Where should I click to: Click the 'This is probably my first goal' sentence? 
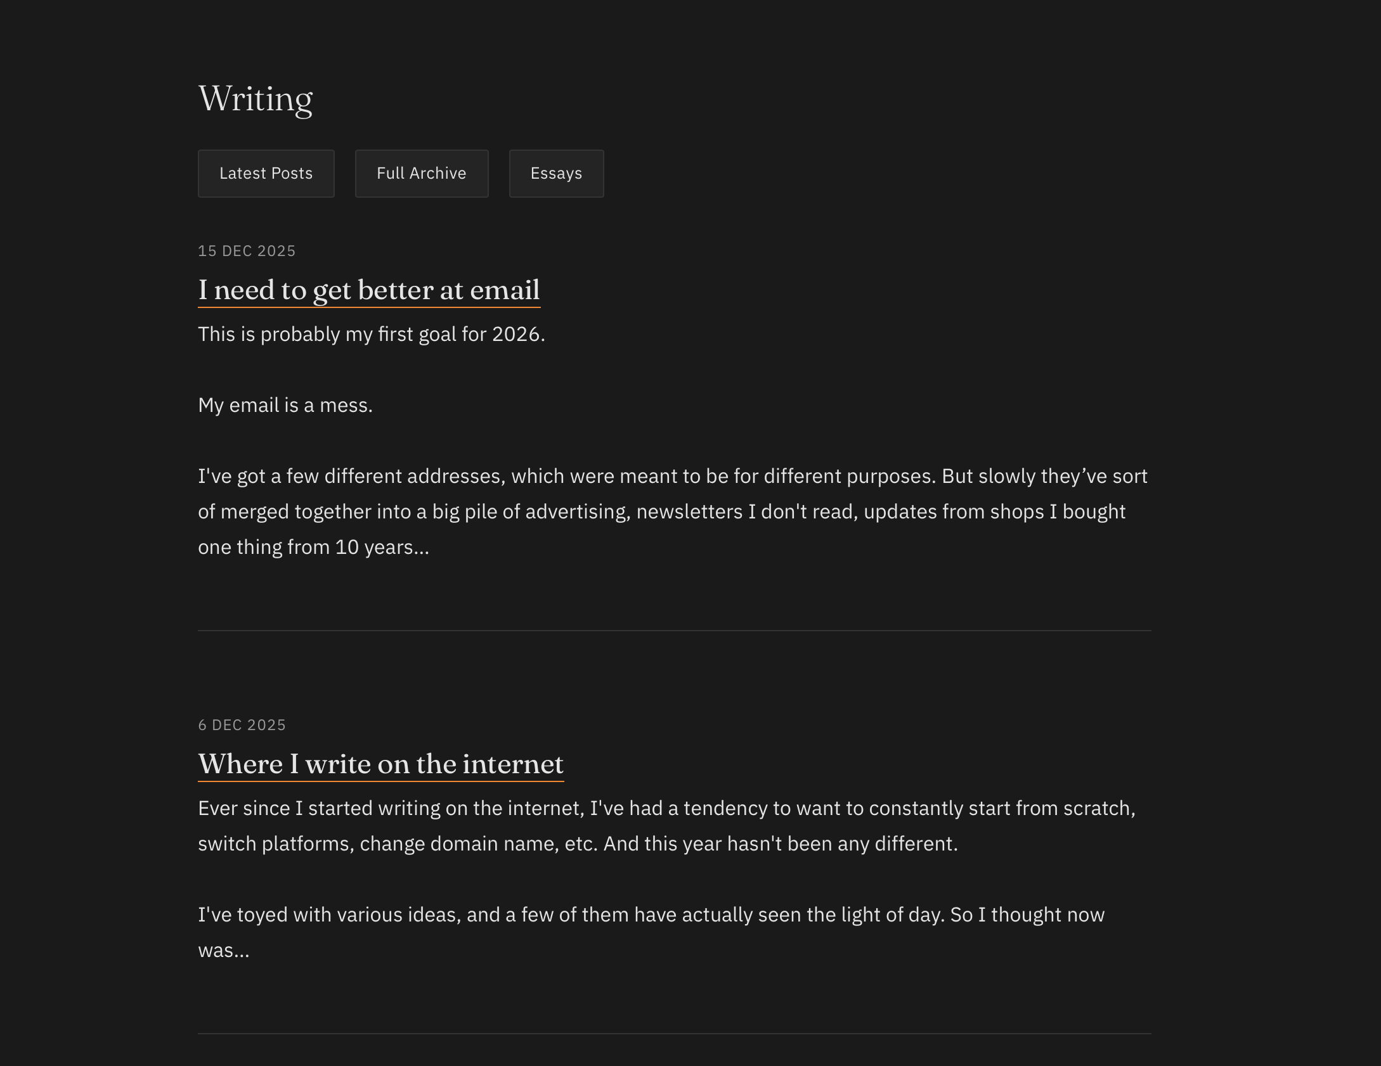pyautogui.click(x=371, y=334)
